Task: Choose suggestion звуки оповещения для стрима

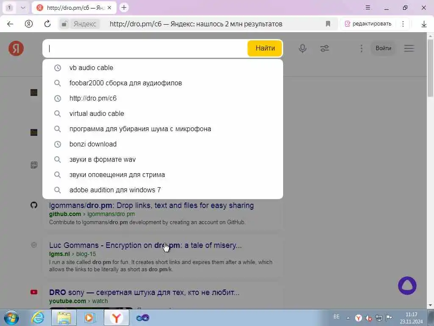Action: (163, 174)
